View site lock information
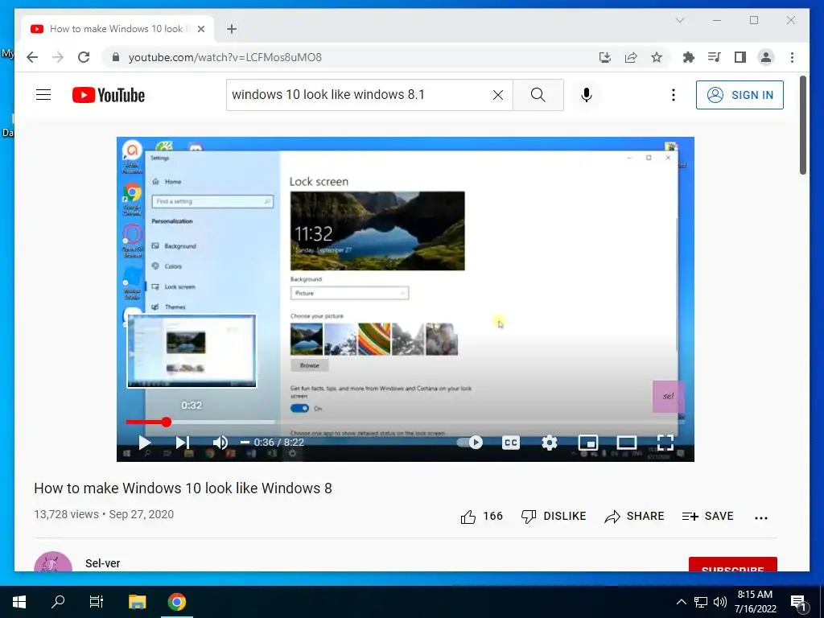 (116, 57)
